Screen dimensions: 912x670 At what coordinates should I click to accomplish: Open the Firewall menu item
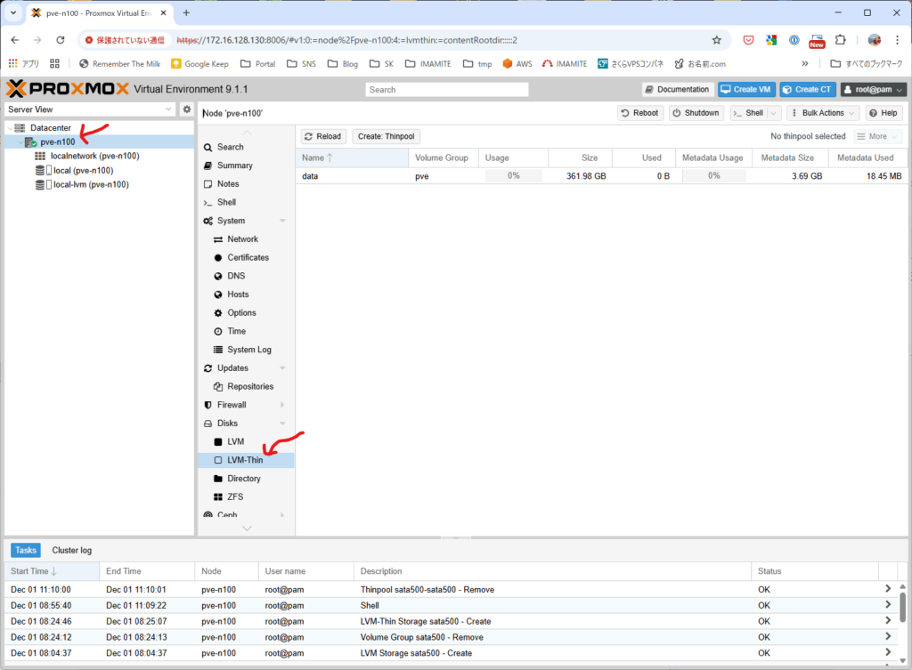tap(232, 405)
